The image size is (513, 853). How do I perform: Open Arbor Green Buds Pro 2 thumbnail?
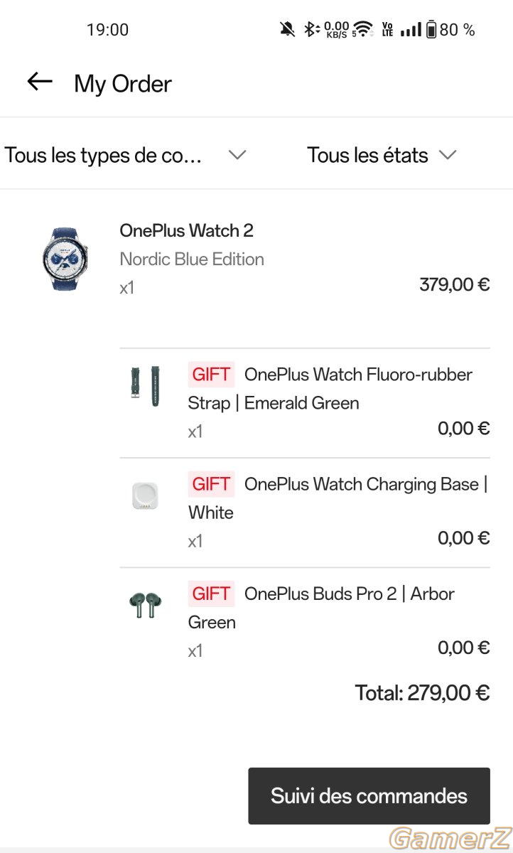146,606
